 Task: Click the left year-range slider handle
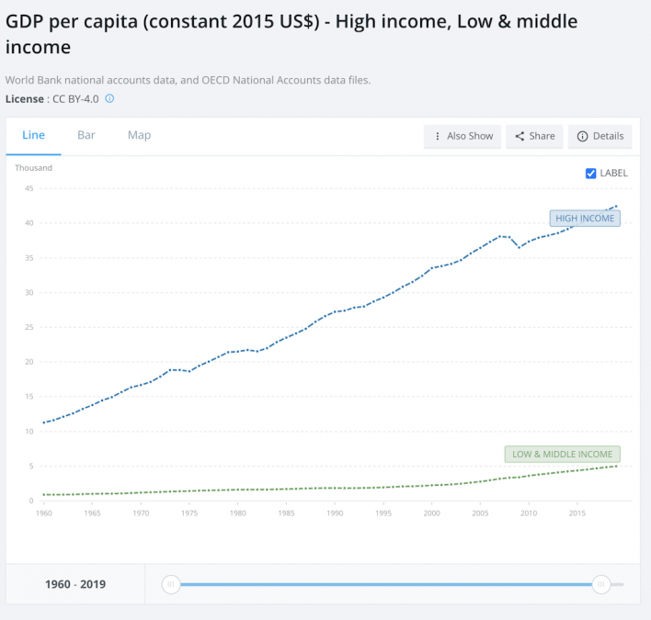coord(170,584)
